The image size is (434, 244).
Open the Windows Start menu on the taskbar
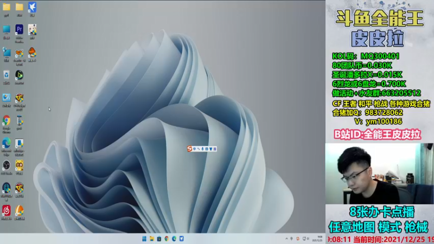pos(144,239)
